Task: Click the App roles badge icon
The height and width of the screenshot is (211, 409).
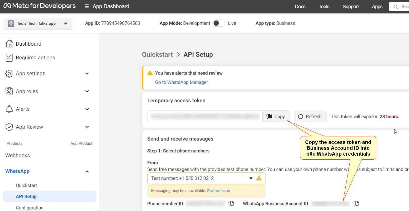Action: click(x=9, y=91)
